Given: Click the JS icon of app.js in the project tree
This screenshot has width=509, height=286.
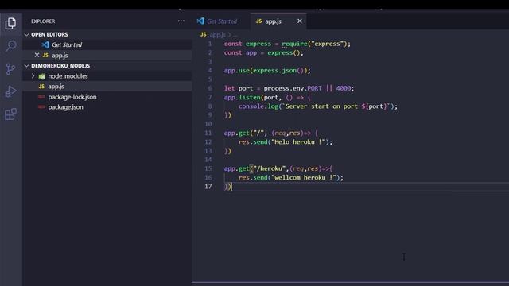Looking at the screenshot, I should [x=41, y=87].
